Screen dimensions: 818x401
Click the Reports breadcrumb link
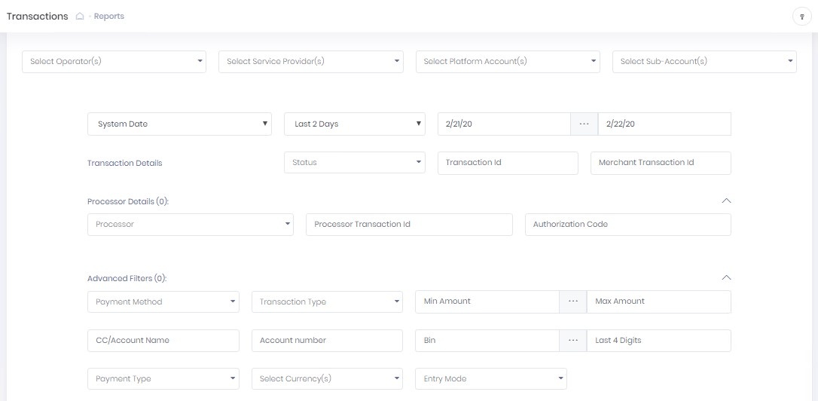(109, 17)
